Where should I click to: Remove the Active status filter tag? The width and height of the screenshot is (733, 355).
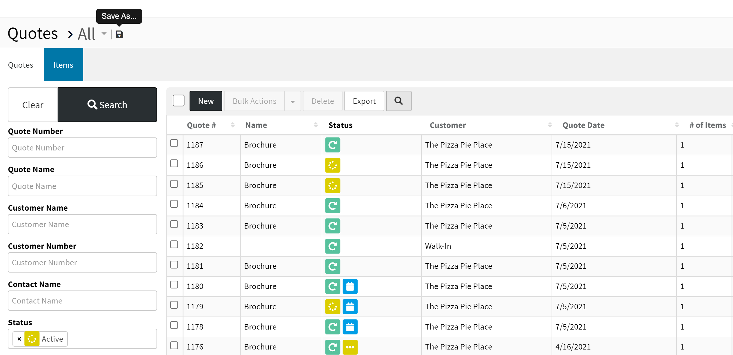[19, 339]
